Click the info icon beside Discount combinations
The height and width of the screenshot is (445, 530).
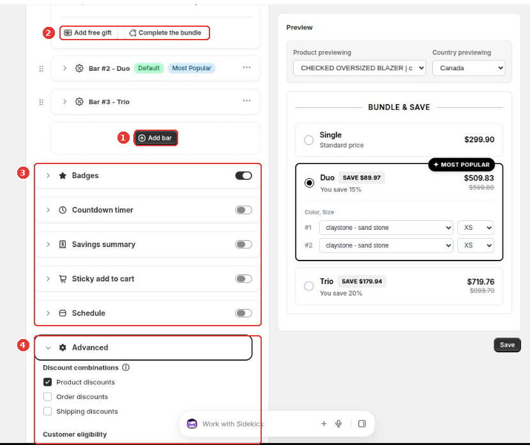pyautogui.click(x=126, y=367)
